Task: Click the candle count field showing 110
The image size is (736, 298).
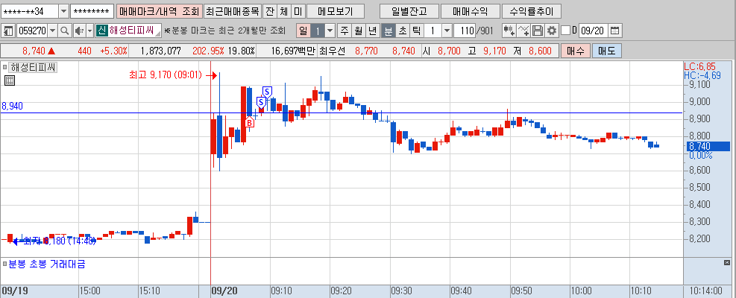Action: (x=465, y=31)
